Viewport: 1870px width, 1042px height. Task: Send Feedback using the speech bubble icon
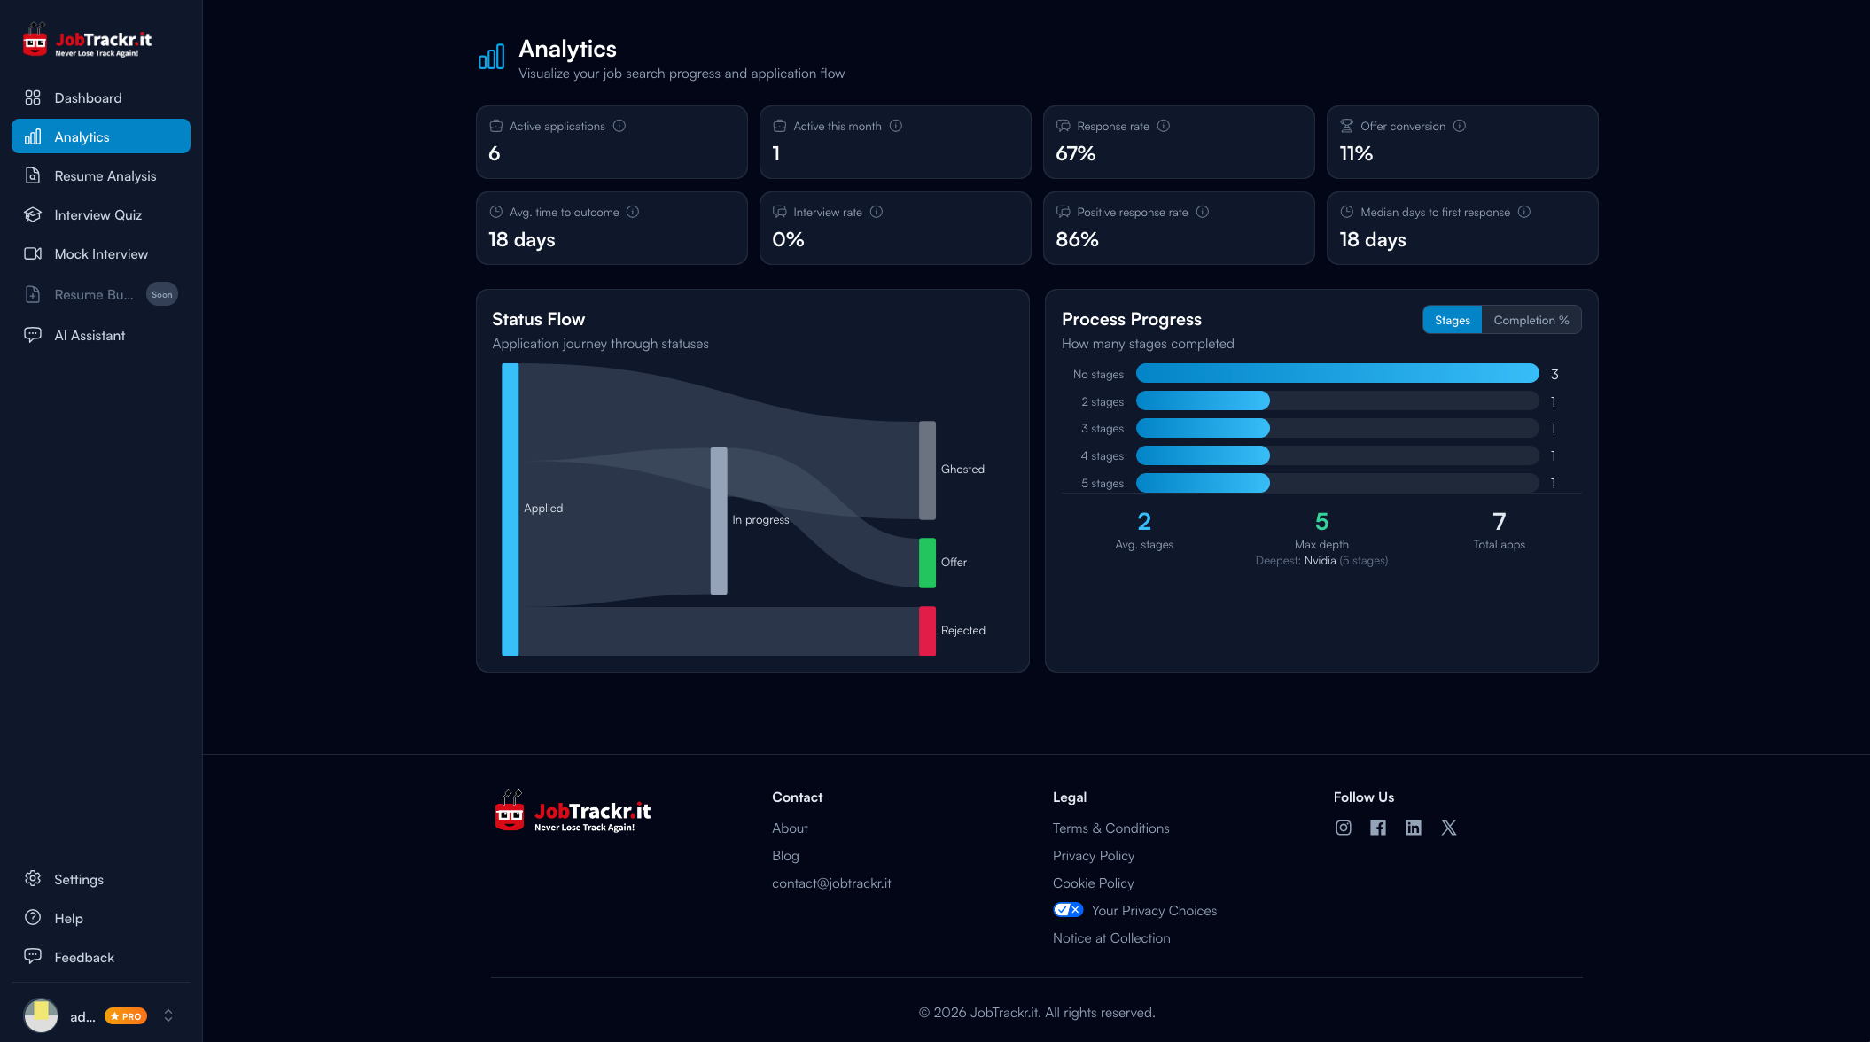click(x=33, y=956)
